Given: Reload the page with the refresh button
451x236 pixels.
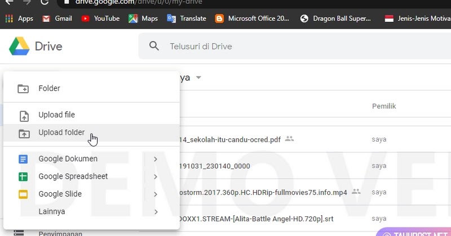Looking at the screenshot, I should (x=45, y=2).
